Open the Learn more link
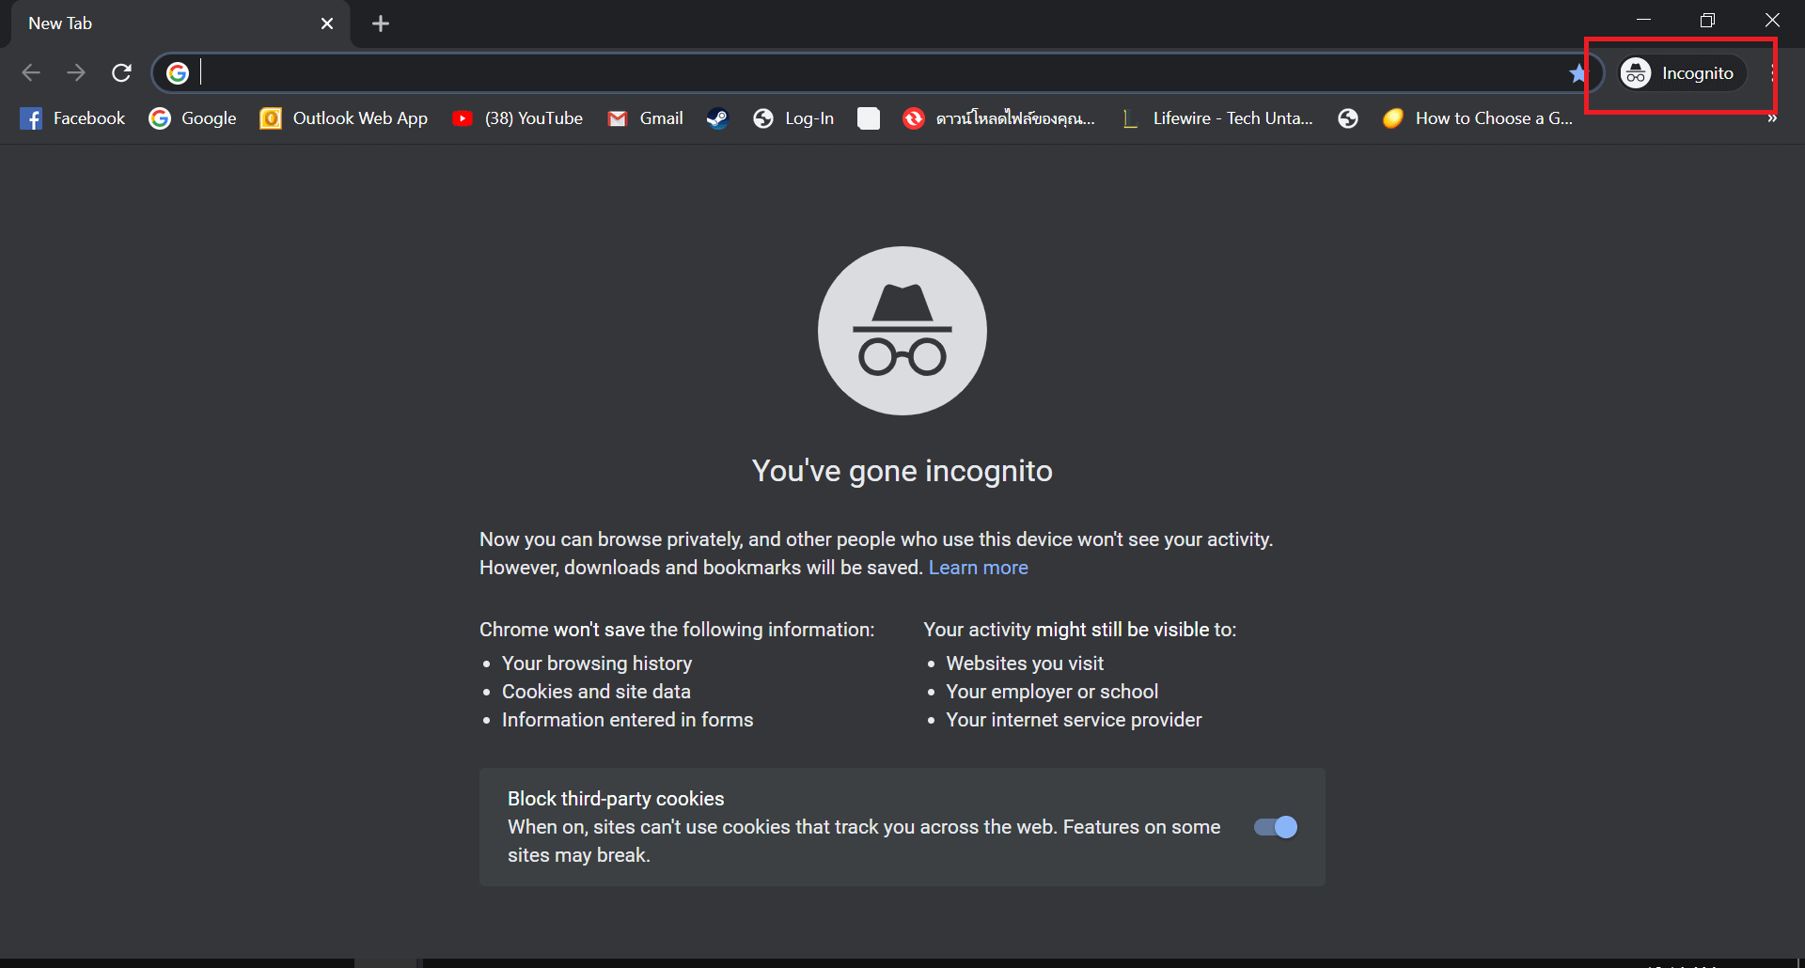 tap(978, 568)
